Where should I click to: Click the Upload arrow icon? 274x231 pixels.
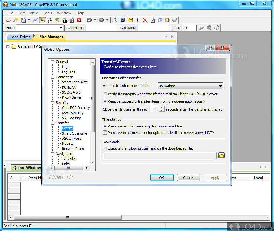click(x=101, y=20)
